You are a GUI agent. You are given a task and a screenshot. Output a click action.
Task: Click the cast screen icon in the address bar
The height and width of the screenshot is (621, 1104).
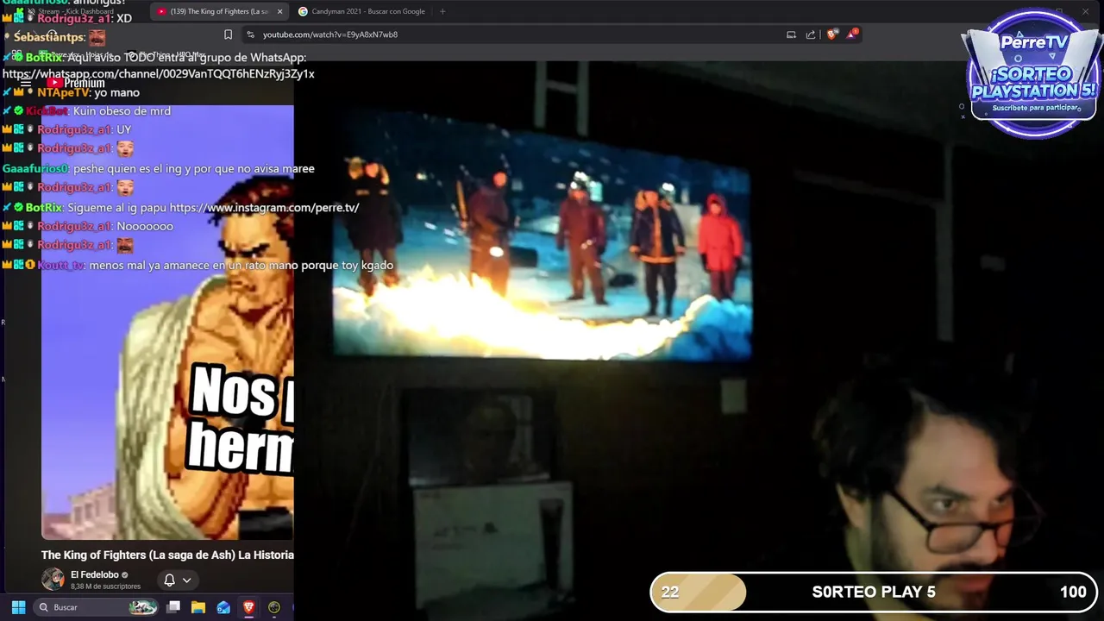(x=791, y=34)
